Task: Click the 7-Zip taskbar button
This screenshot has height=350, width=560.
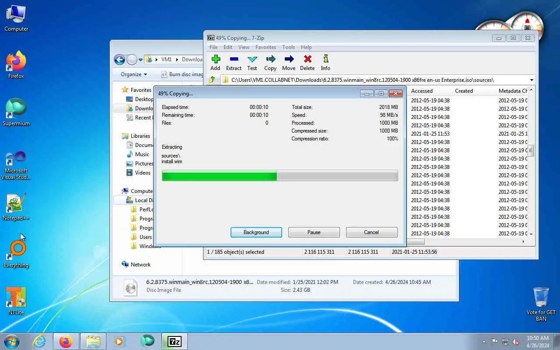Action: click(175, 341)
